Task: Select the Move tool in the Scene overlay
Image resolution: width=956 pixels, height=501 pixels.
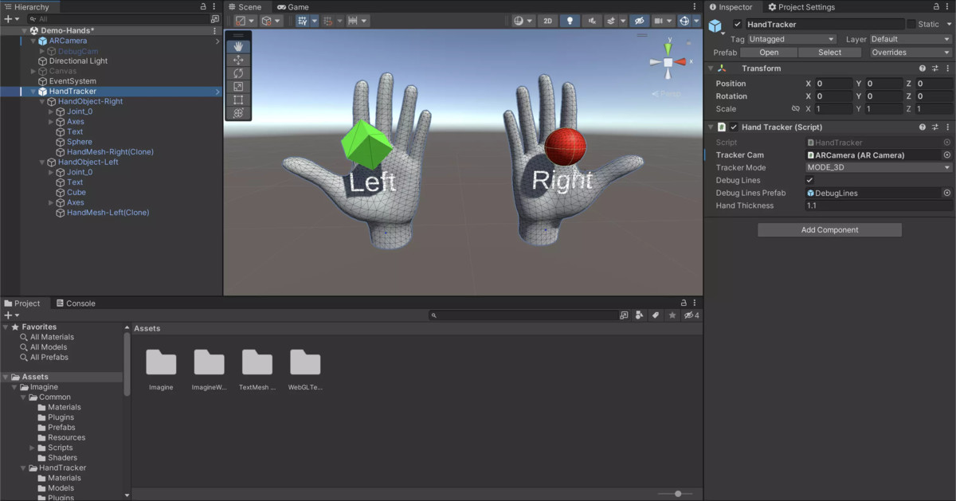Action: pyautogui.click(x=239, y=60)
